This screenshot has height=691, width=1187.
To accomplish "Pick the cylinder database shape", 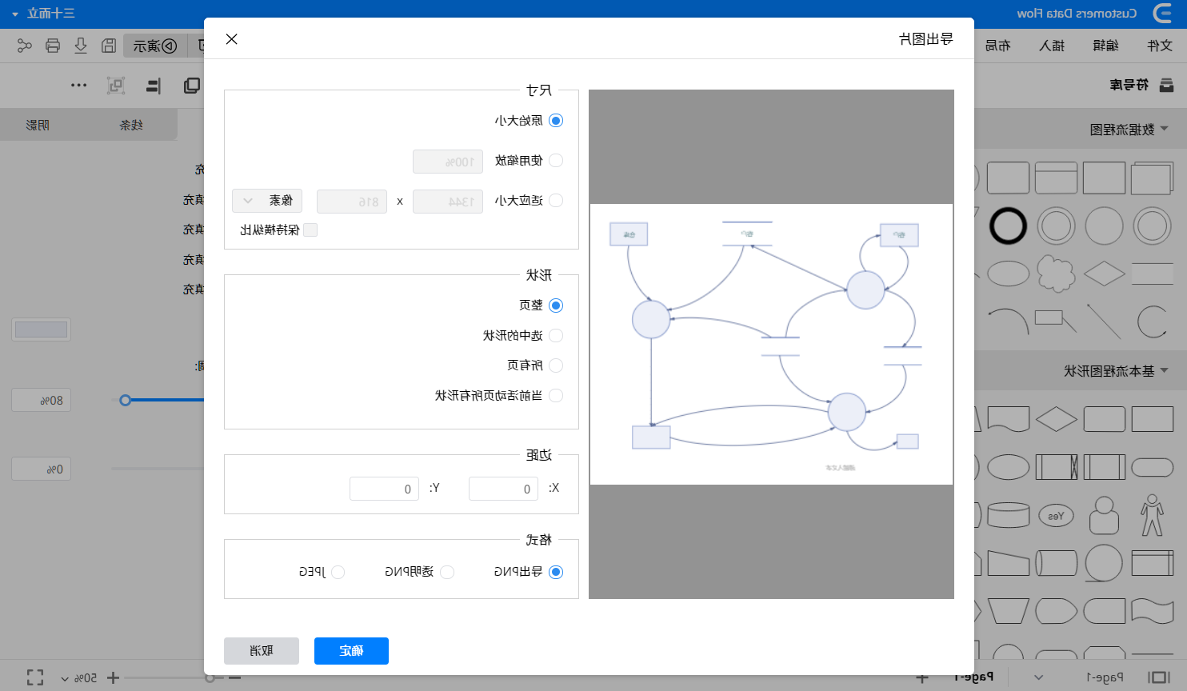I will [x=1008, y=515].
